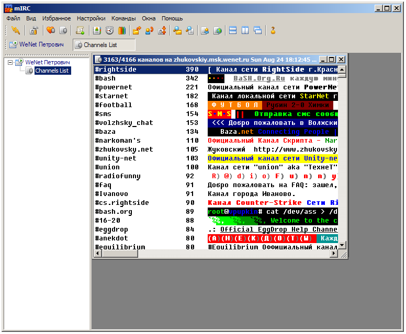Maximize the channel list child window

coord(332,60)
